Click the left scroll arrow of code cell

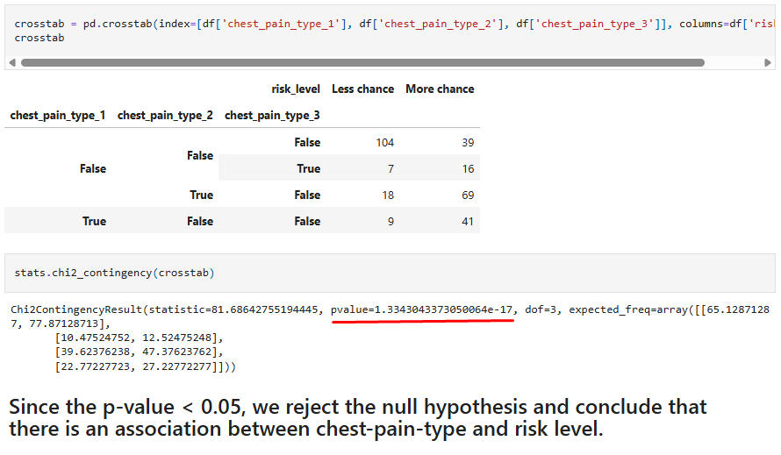pos(11,63)
